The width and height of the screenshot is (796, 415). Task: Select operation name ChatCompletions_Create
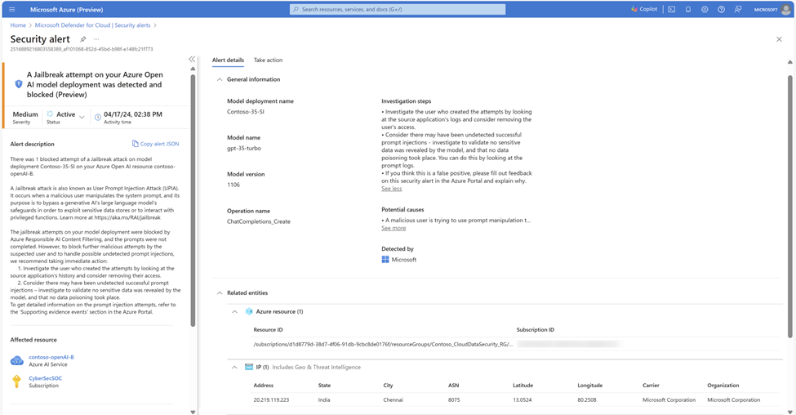tap(259, 221)
